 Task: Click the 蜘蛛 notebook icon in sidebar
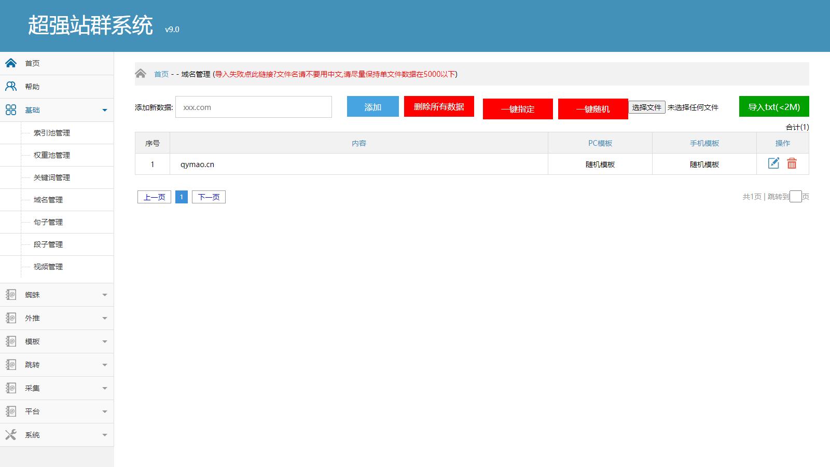[x=11, y=295]
